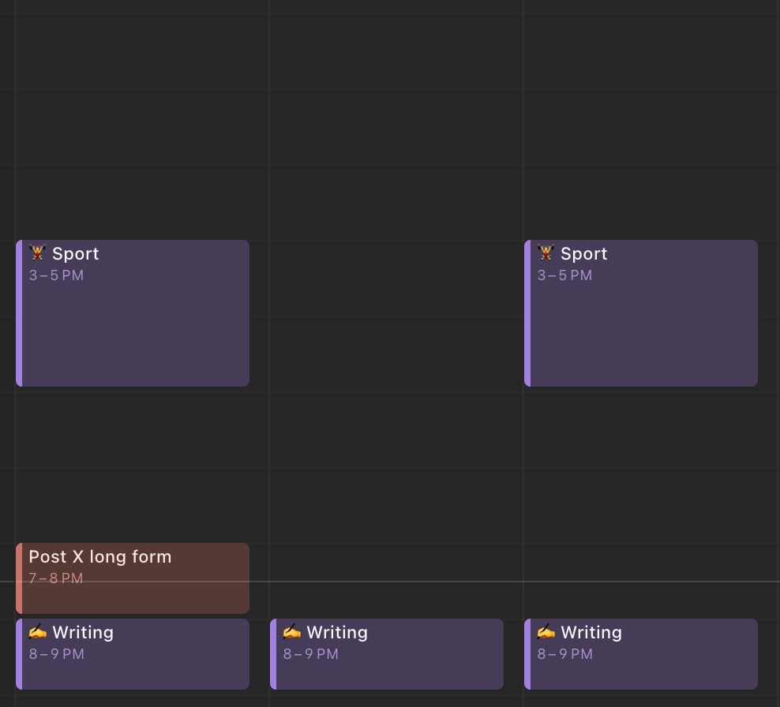Click "3–5 PM" on the third-column Sport event
Image resolution: width=780 pixels, height=707 pixels.
[x=564, y=275]
